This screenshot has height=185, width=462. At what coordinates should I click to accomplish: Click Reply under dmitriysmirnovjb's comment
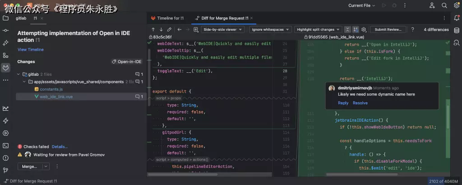343,103
